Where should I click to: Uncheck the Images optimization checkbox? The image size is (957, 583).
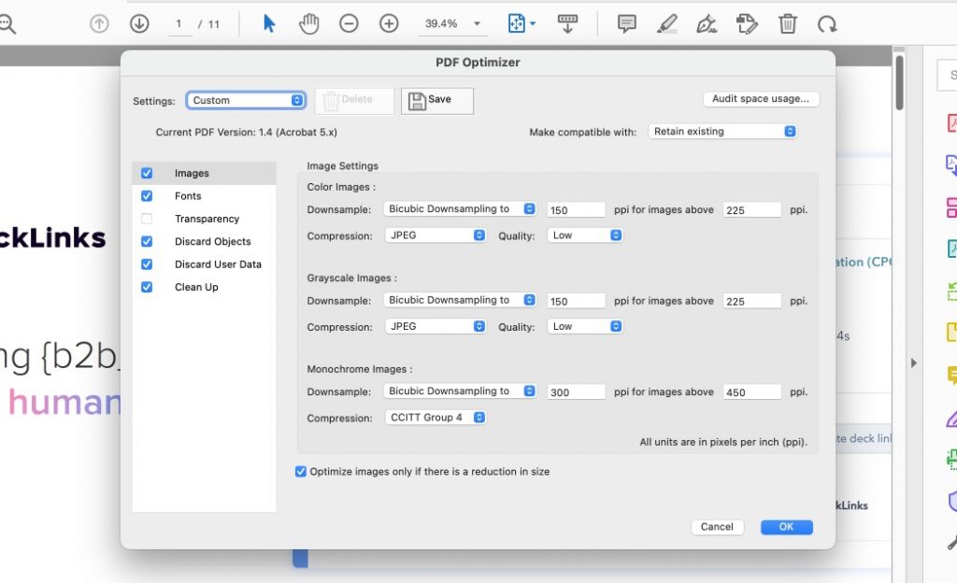[x=147, y=173]
